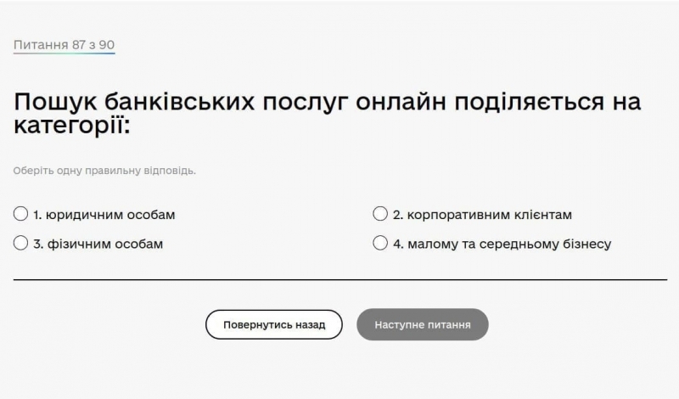The image size is (679, 399).
Task: Click the horizontal divider above the buttons
Action: click(x=339, y=279)
